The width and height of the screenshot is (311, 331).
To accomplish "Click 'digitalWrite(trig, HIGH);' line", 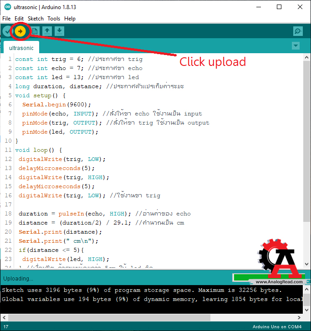I will (64, 177).
